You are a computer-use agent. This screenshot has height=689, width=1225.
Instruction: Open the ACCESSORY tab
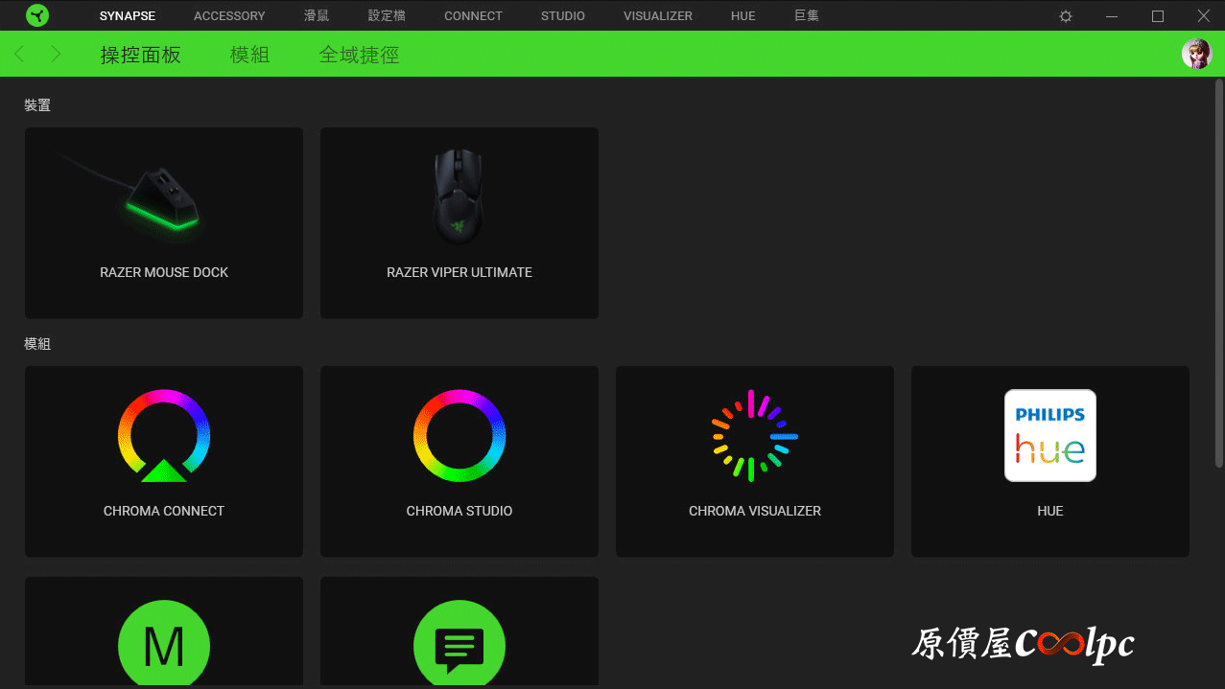229,16
